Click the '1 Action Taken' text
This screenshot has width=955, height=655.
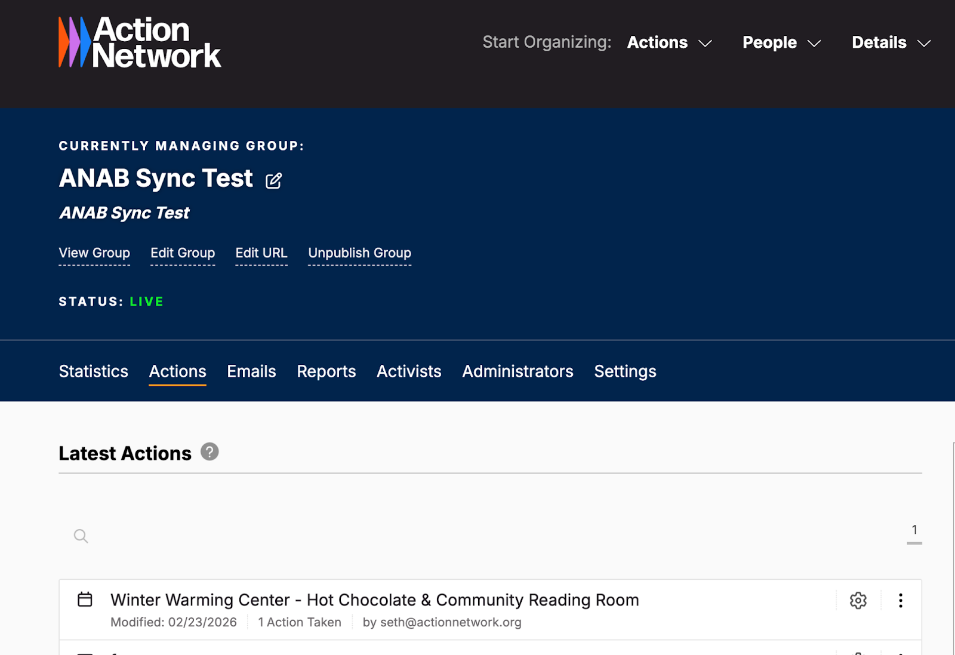point(300,622)
